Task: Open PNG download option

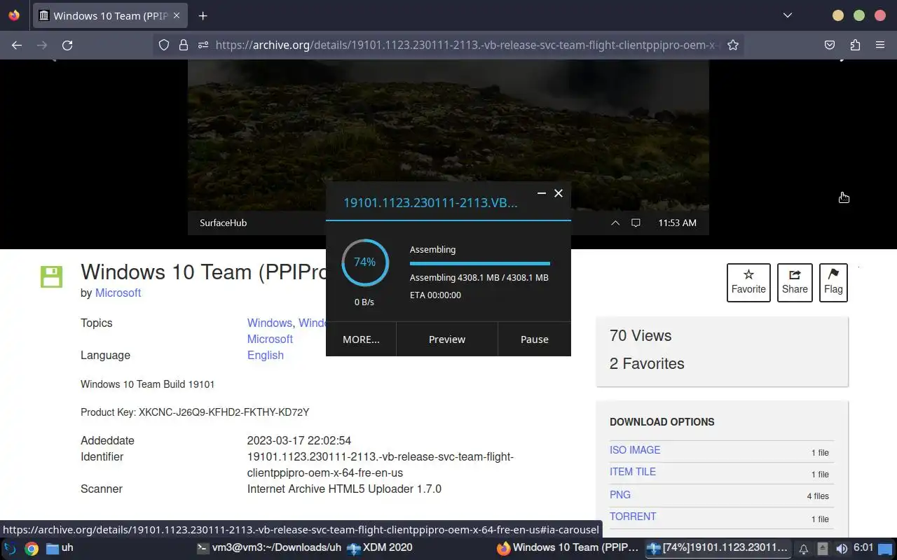Action: click(620, 495)
